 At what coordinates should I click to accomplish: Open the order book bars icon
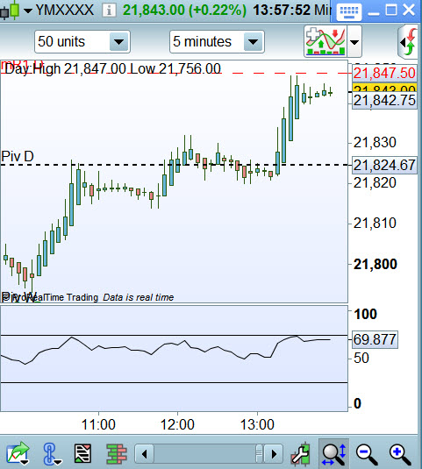(x=117, y=454)
